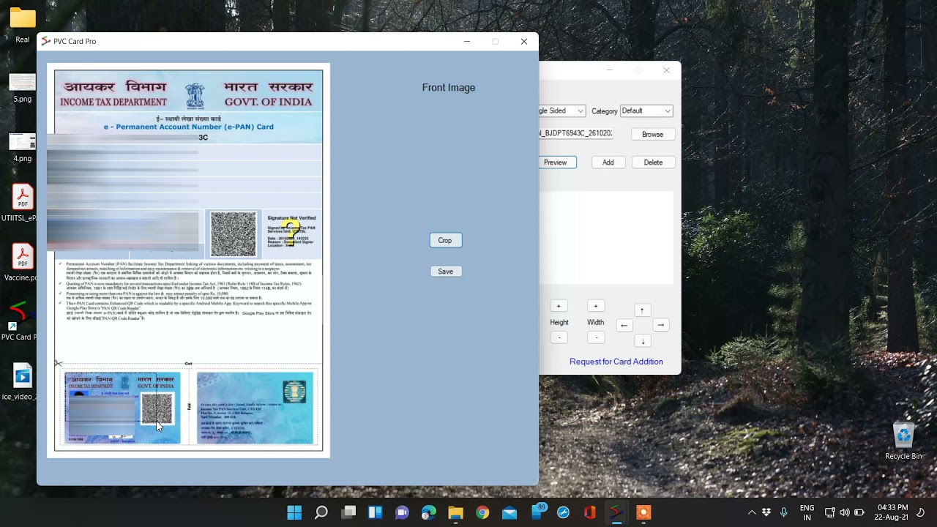Click the left arrow move button
Screen dimensions: 937x527
coord(624,325)
